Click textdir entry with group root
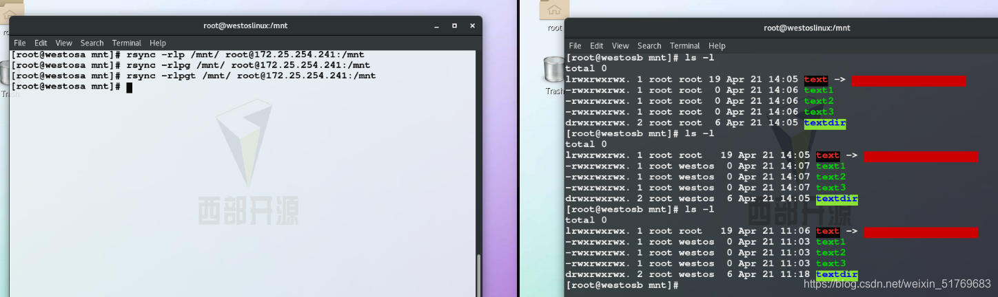The width and height of the screenshot is (998, 297). tap(825, 124)
